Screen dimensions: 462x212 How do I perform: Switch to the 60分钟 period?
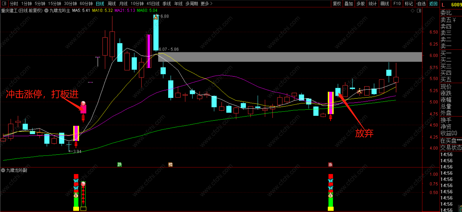click(x=86, y=4)
